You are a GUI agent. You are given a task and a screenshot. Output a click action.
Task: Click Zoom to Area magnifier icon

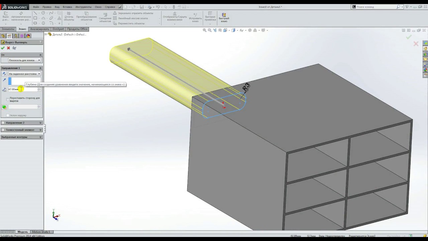[210, 30]
